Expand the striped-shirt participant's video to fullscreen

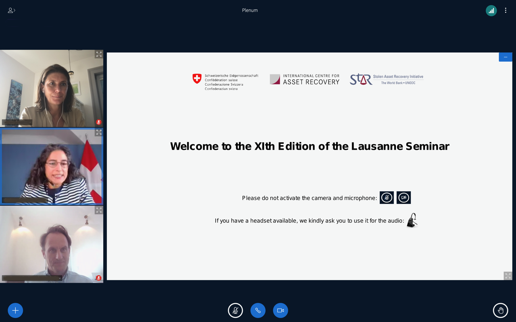(99, 132)
